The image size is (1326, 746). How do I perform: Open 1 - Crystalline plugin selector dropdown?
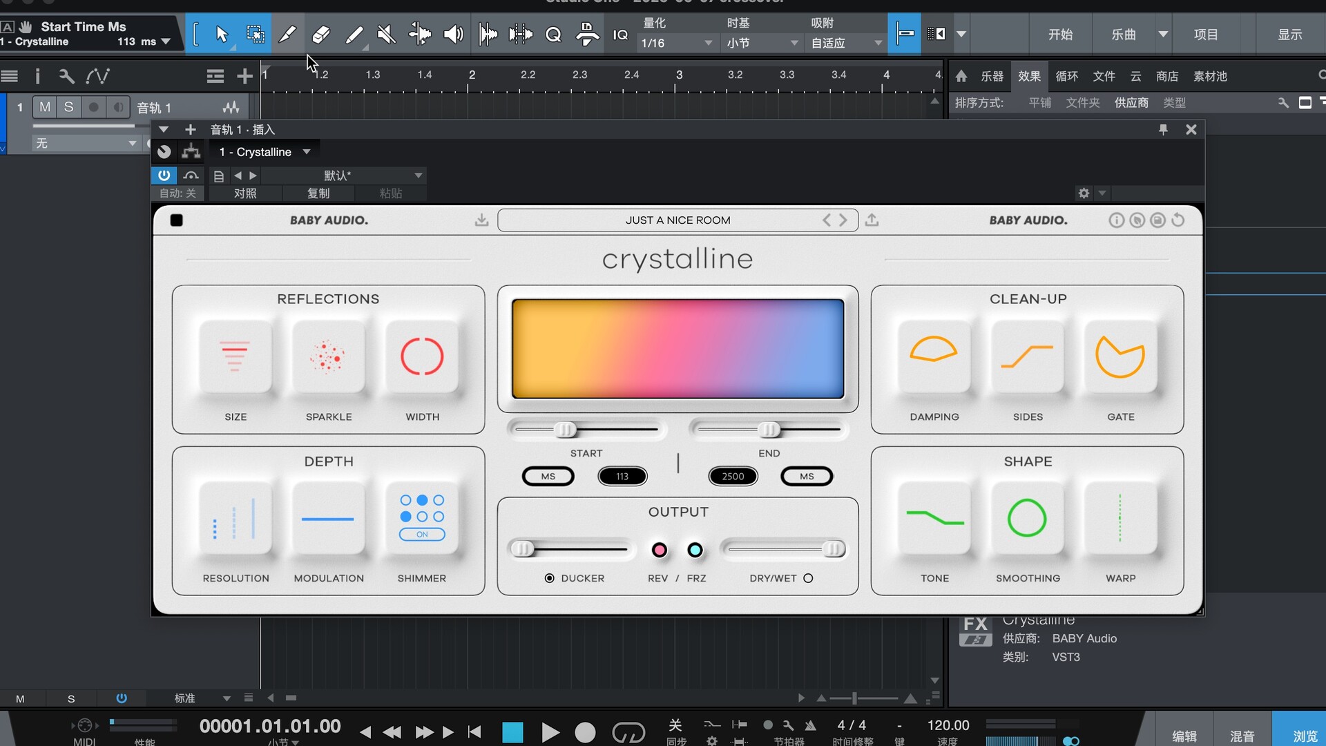(265, 152)
